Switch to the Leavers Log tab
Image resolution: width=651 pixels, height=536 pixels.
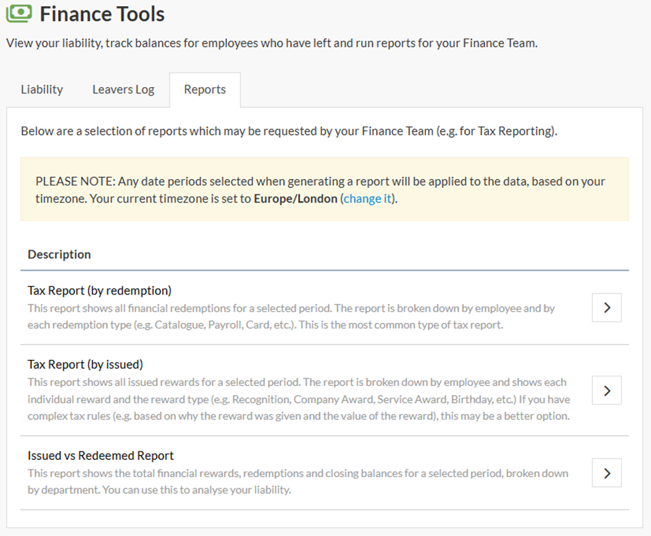click(x=123, y=89)
